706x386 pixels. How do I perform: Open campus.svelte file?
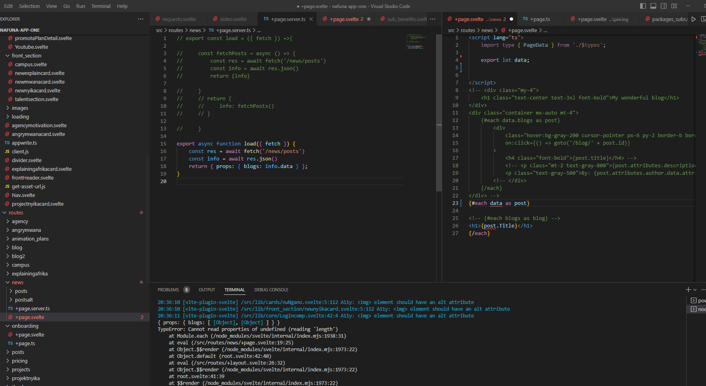[31, 64]
